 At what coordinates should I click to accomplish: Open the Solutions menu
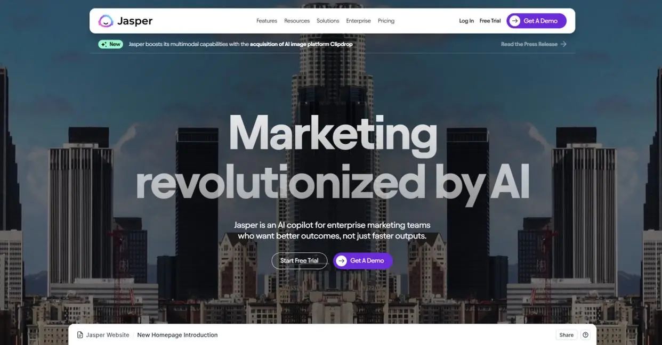(328, 21)
